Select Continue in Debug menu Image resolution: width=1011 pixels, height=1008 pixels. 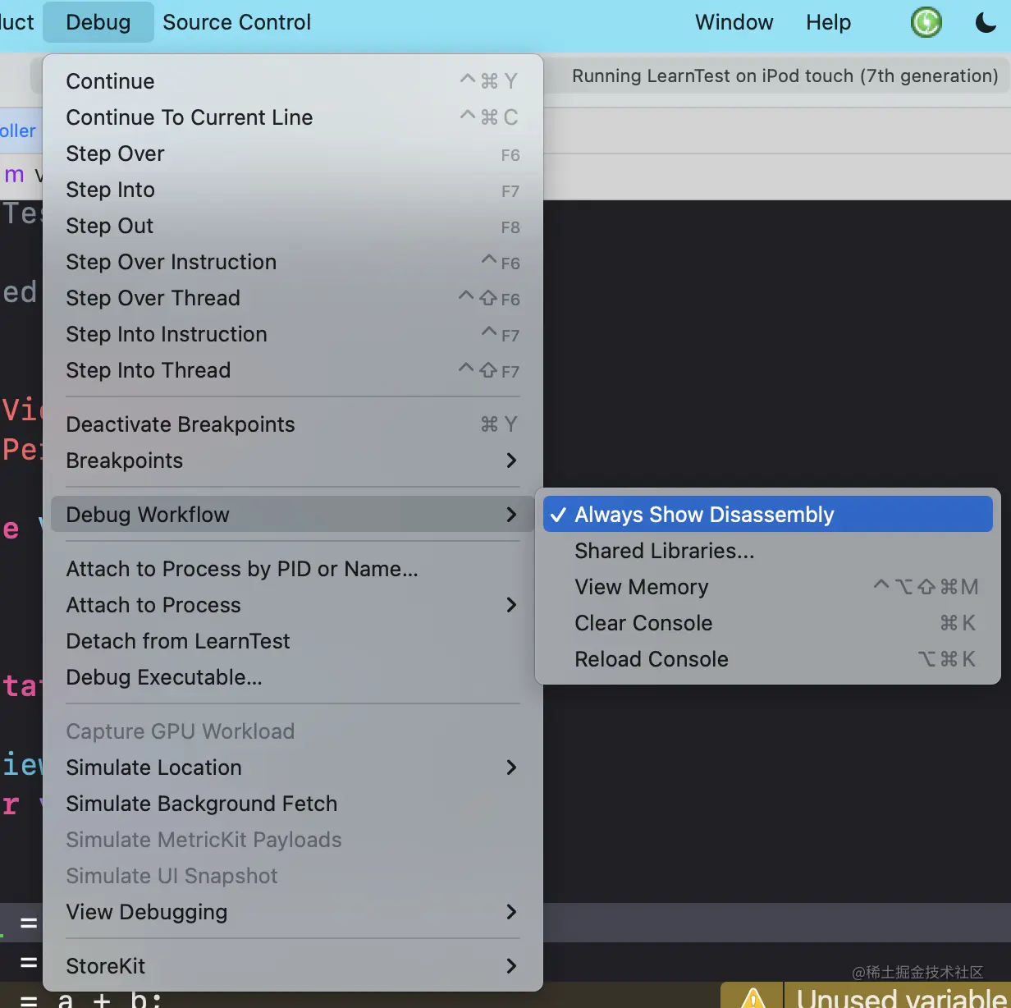[293, 81]
